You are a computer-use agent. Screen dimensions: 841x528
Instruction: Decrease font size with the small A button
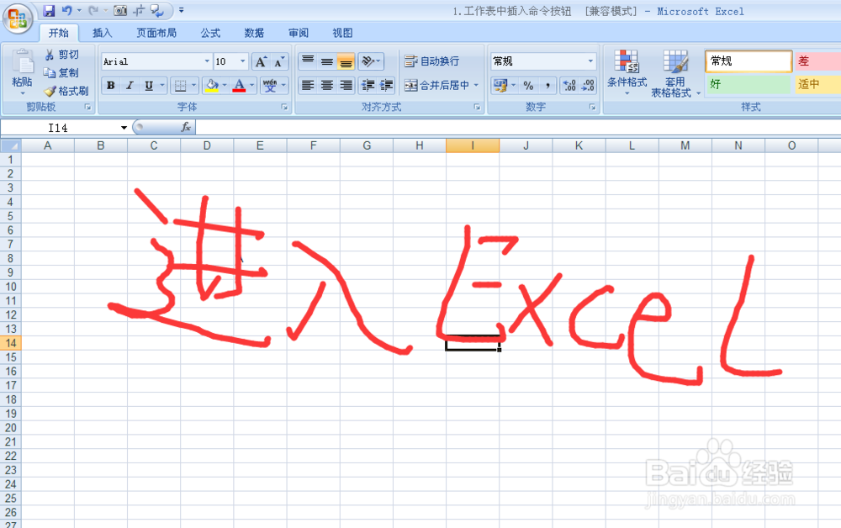279,61
